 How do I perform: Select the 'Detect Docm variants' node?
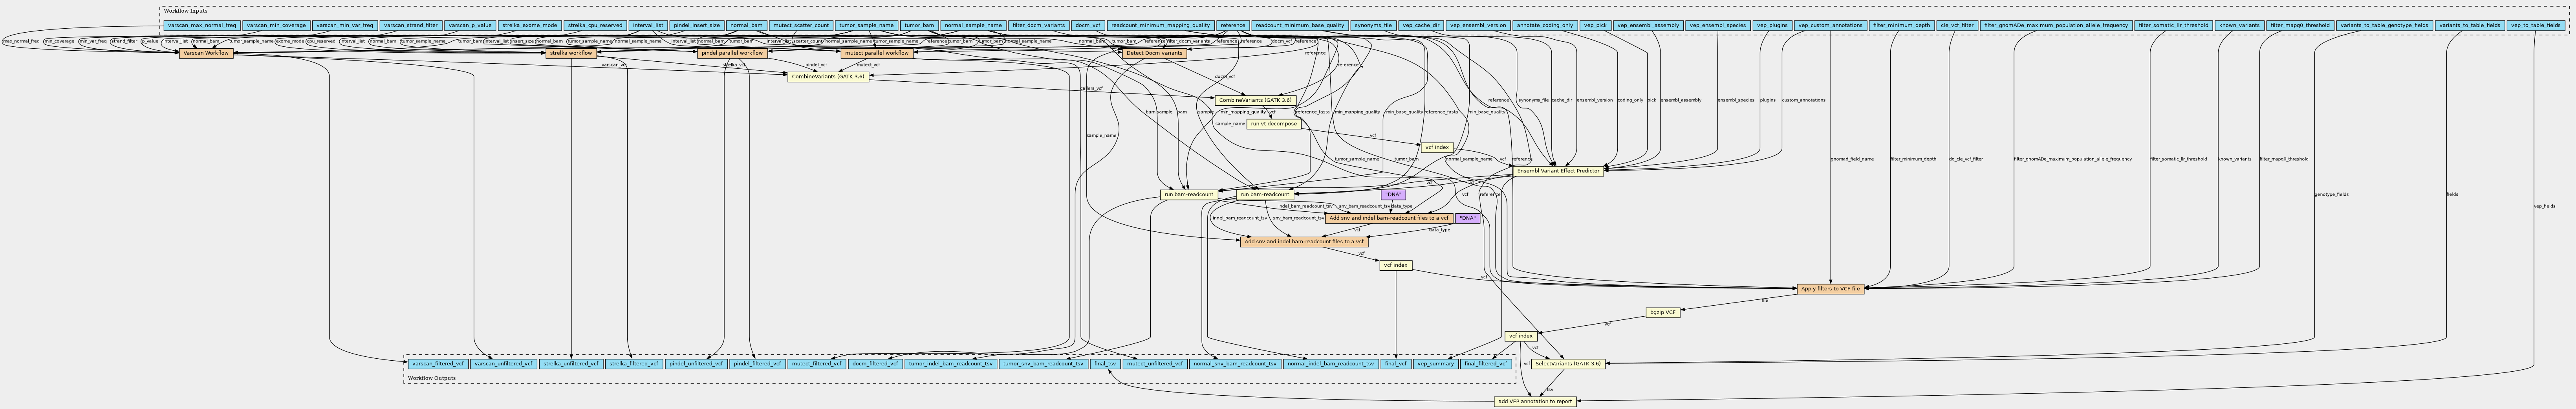coord(1154,53)
